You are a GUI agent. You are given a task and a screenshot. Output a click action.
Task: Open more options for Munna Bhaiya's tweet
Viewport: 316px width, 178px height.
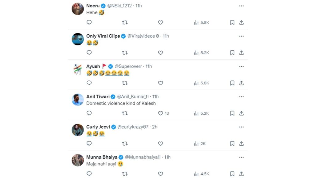coord(241,157)
